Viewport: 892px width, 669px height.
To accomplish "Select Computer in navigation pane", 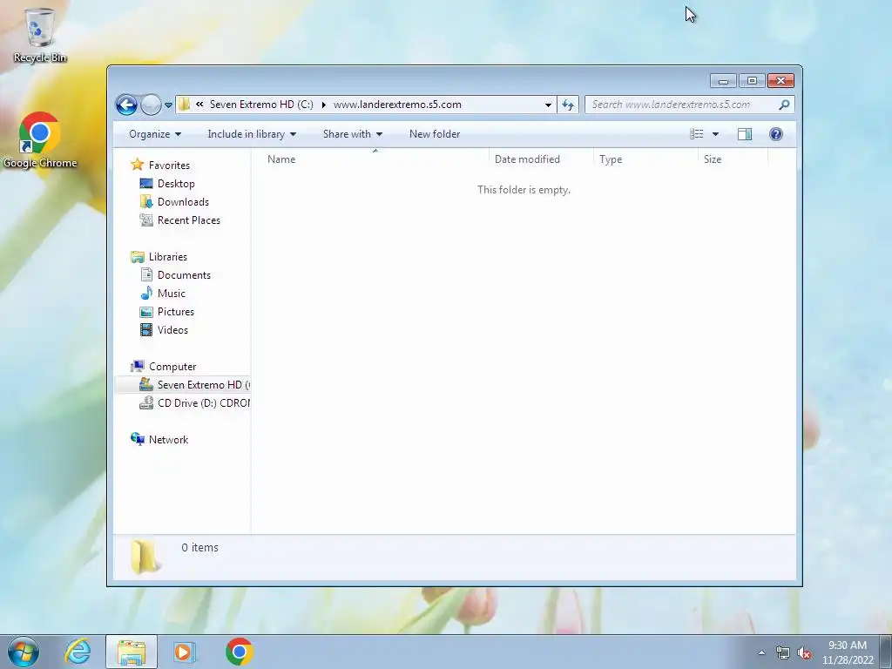I will [172, 367].
